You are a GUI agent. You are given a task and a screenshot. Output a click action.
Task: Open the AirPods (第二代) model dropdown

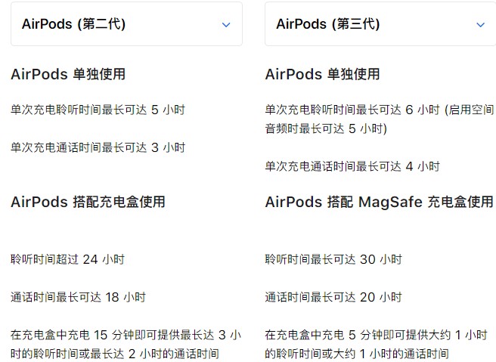[126, 24]
